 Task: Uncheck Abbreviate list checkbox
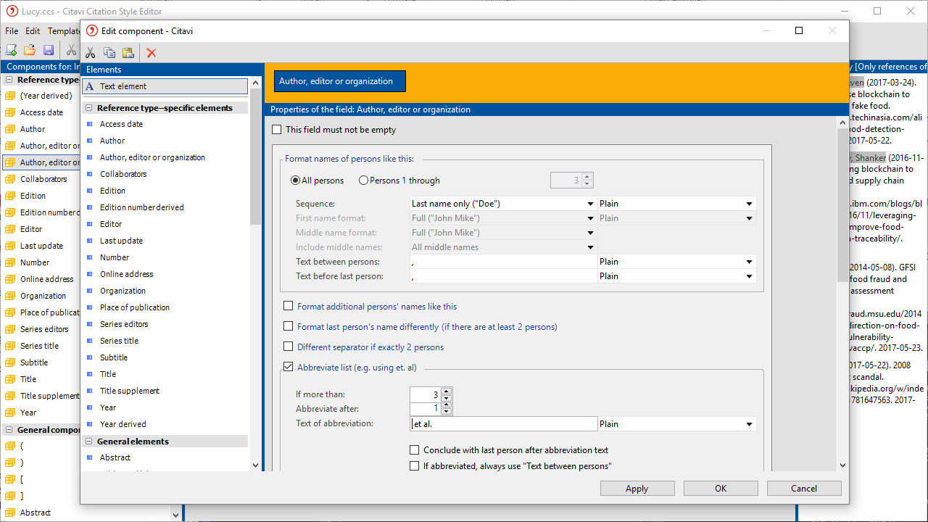289,368
